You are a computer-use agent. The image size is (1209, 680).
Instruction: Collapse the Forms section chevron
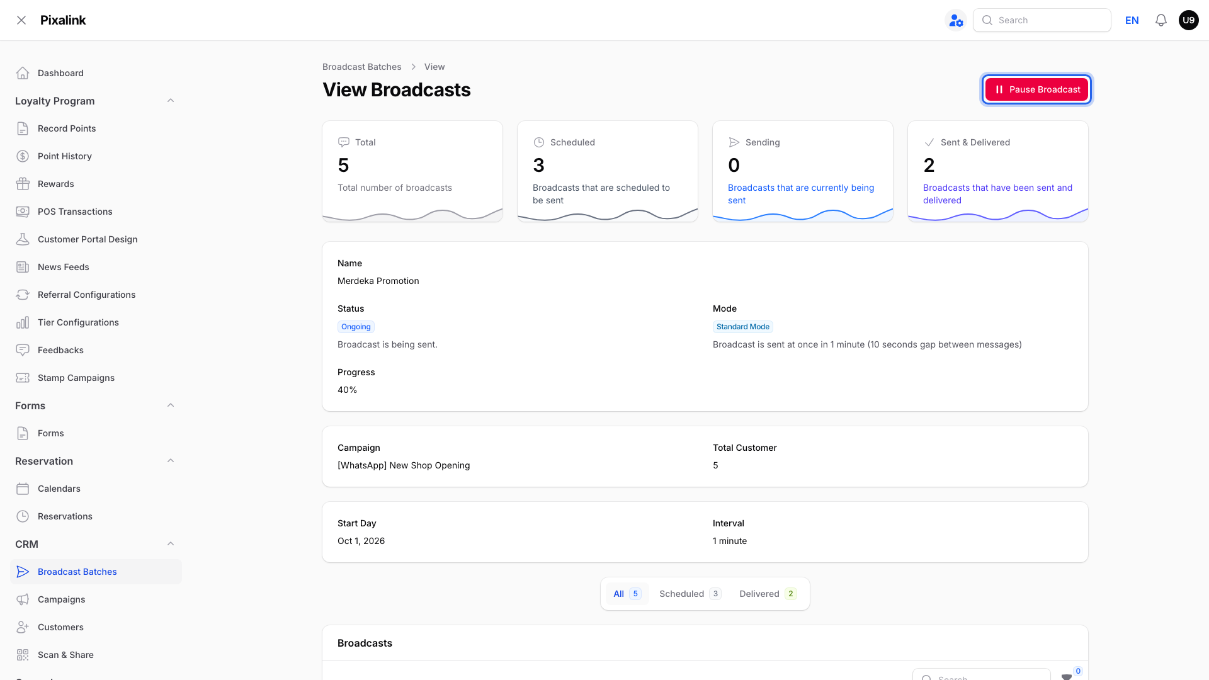click(171, 405)
